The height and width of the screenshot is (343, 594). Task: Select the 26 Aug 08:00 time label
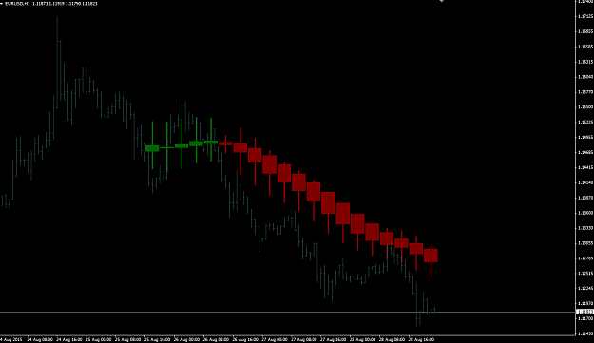point(216,339)
